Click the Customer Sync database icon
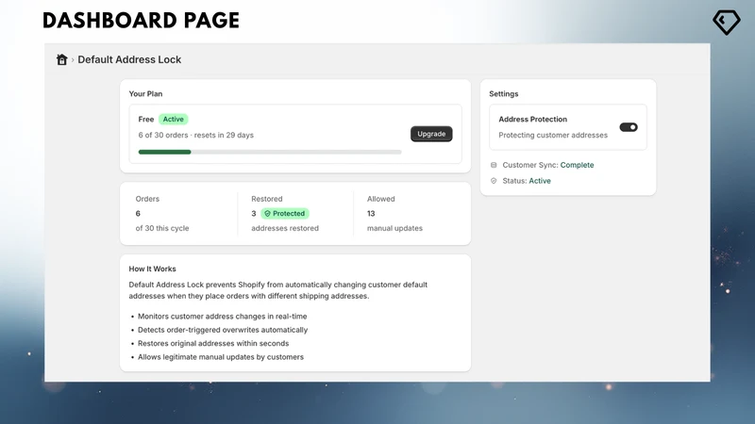Image resolution: width=755 pixels, height=424 pixels. pos(494,165)
